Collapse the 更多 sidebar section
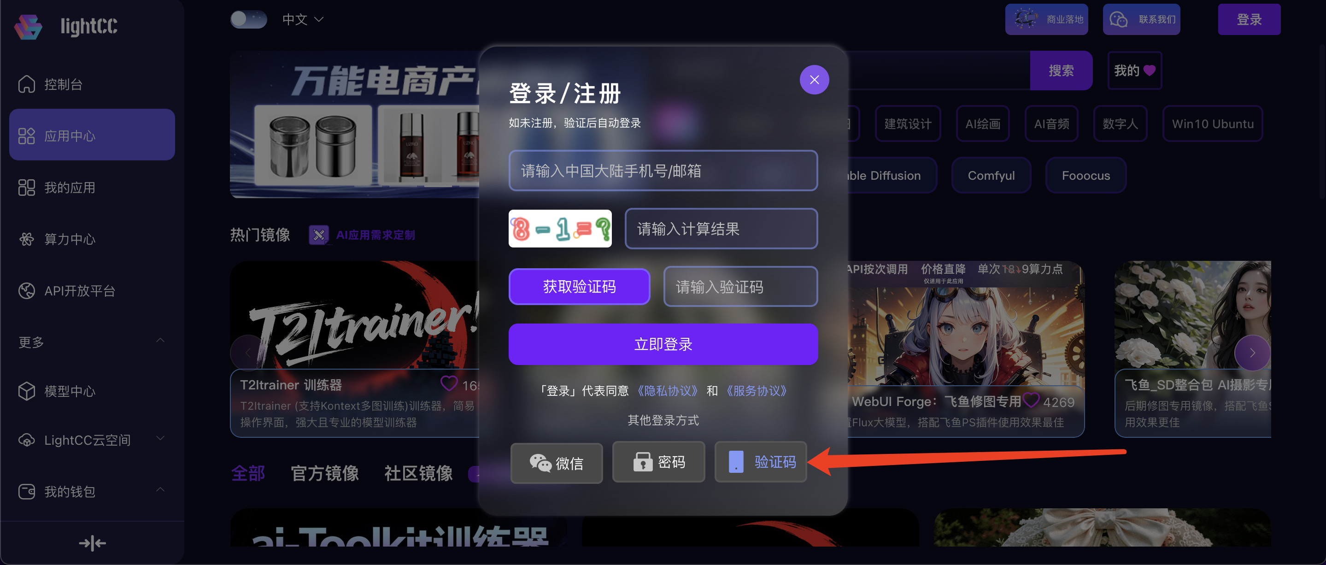Image resolution: width=1326 pixels, height=565 pixels. click(x=161, y=341)
